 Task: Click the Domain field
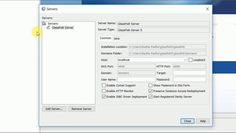coord(136,73)
